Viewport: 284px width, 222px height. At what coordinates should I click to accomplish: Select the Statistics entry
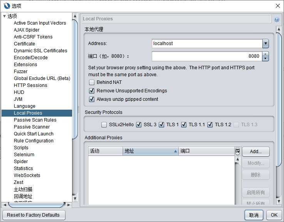point(24,169)
